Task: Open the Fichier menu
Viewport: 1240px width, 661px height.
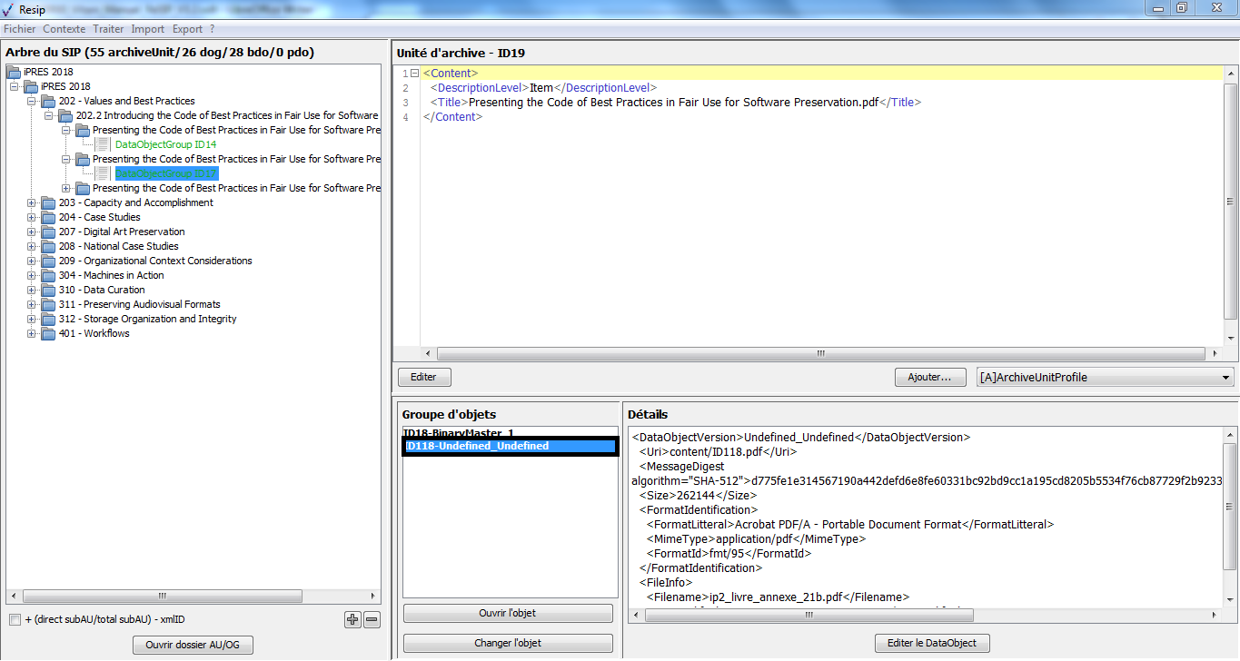Action: coord(20,29)
